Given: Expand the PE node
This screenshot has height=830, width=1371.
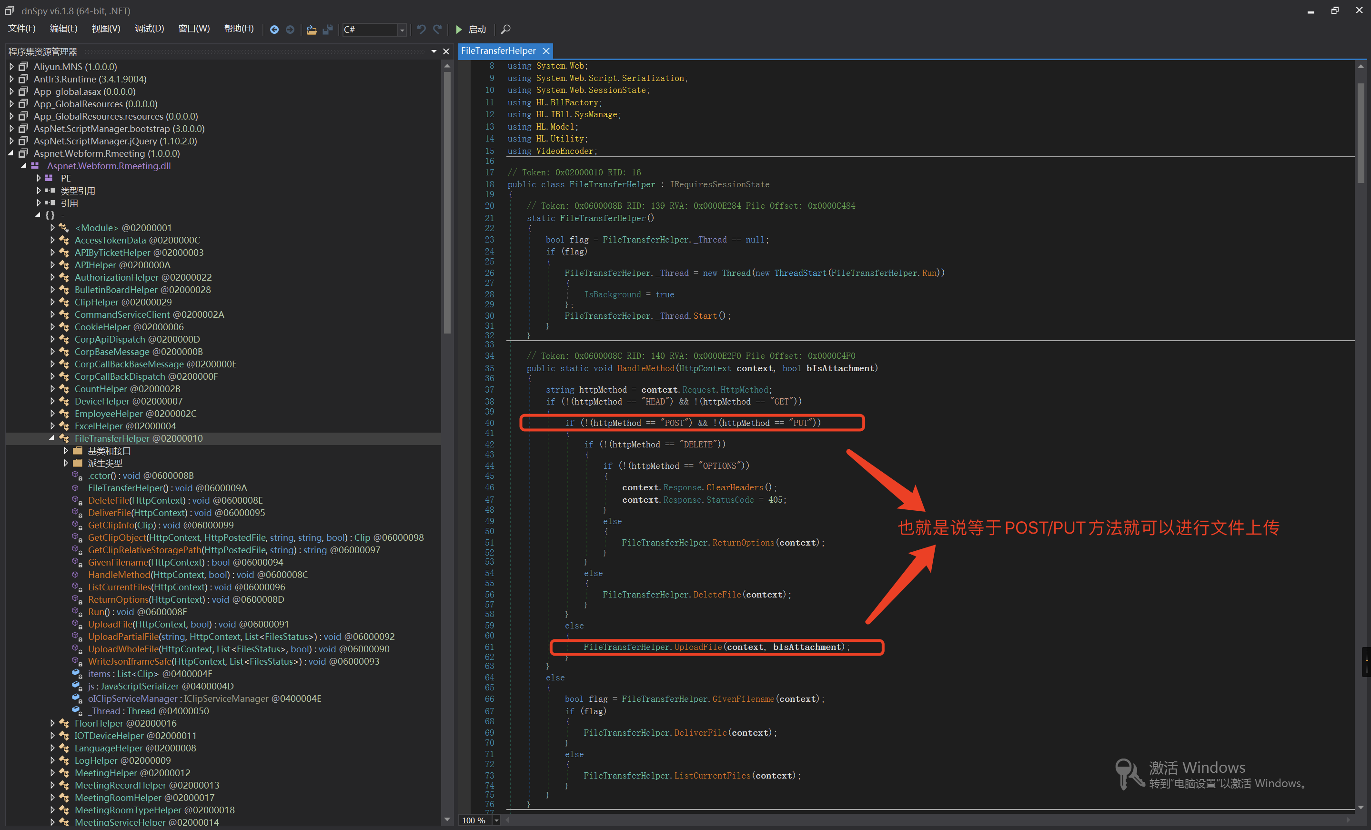Looking at the screenshot, I should tap(39, 178).
